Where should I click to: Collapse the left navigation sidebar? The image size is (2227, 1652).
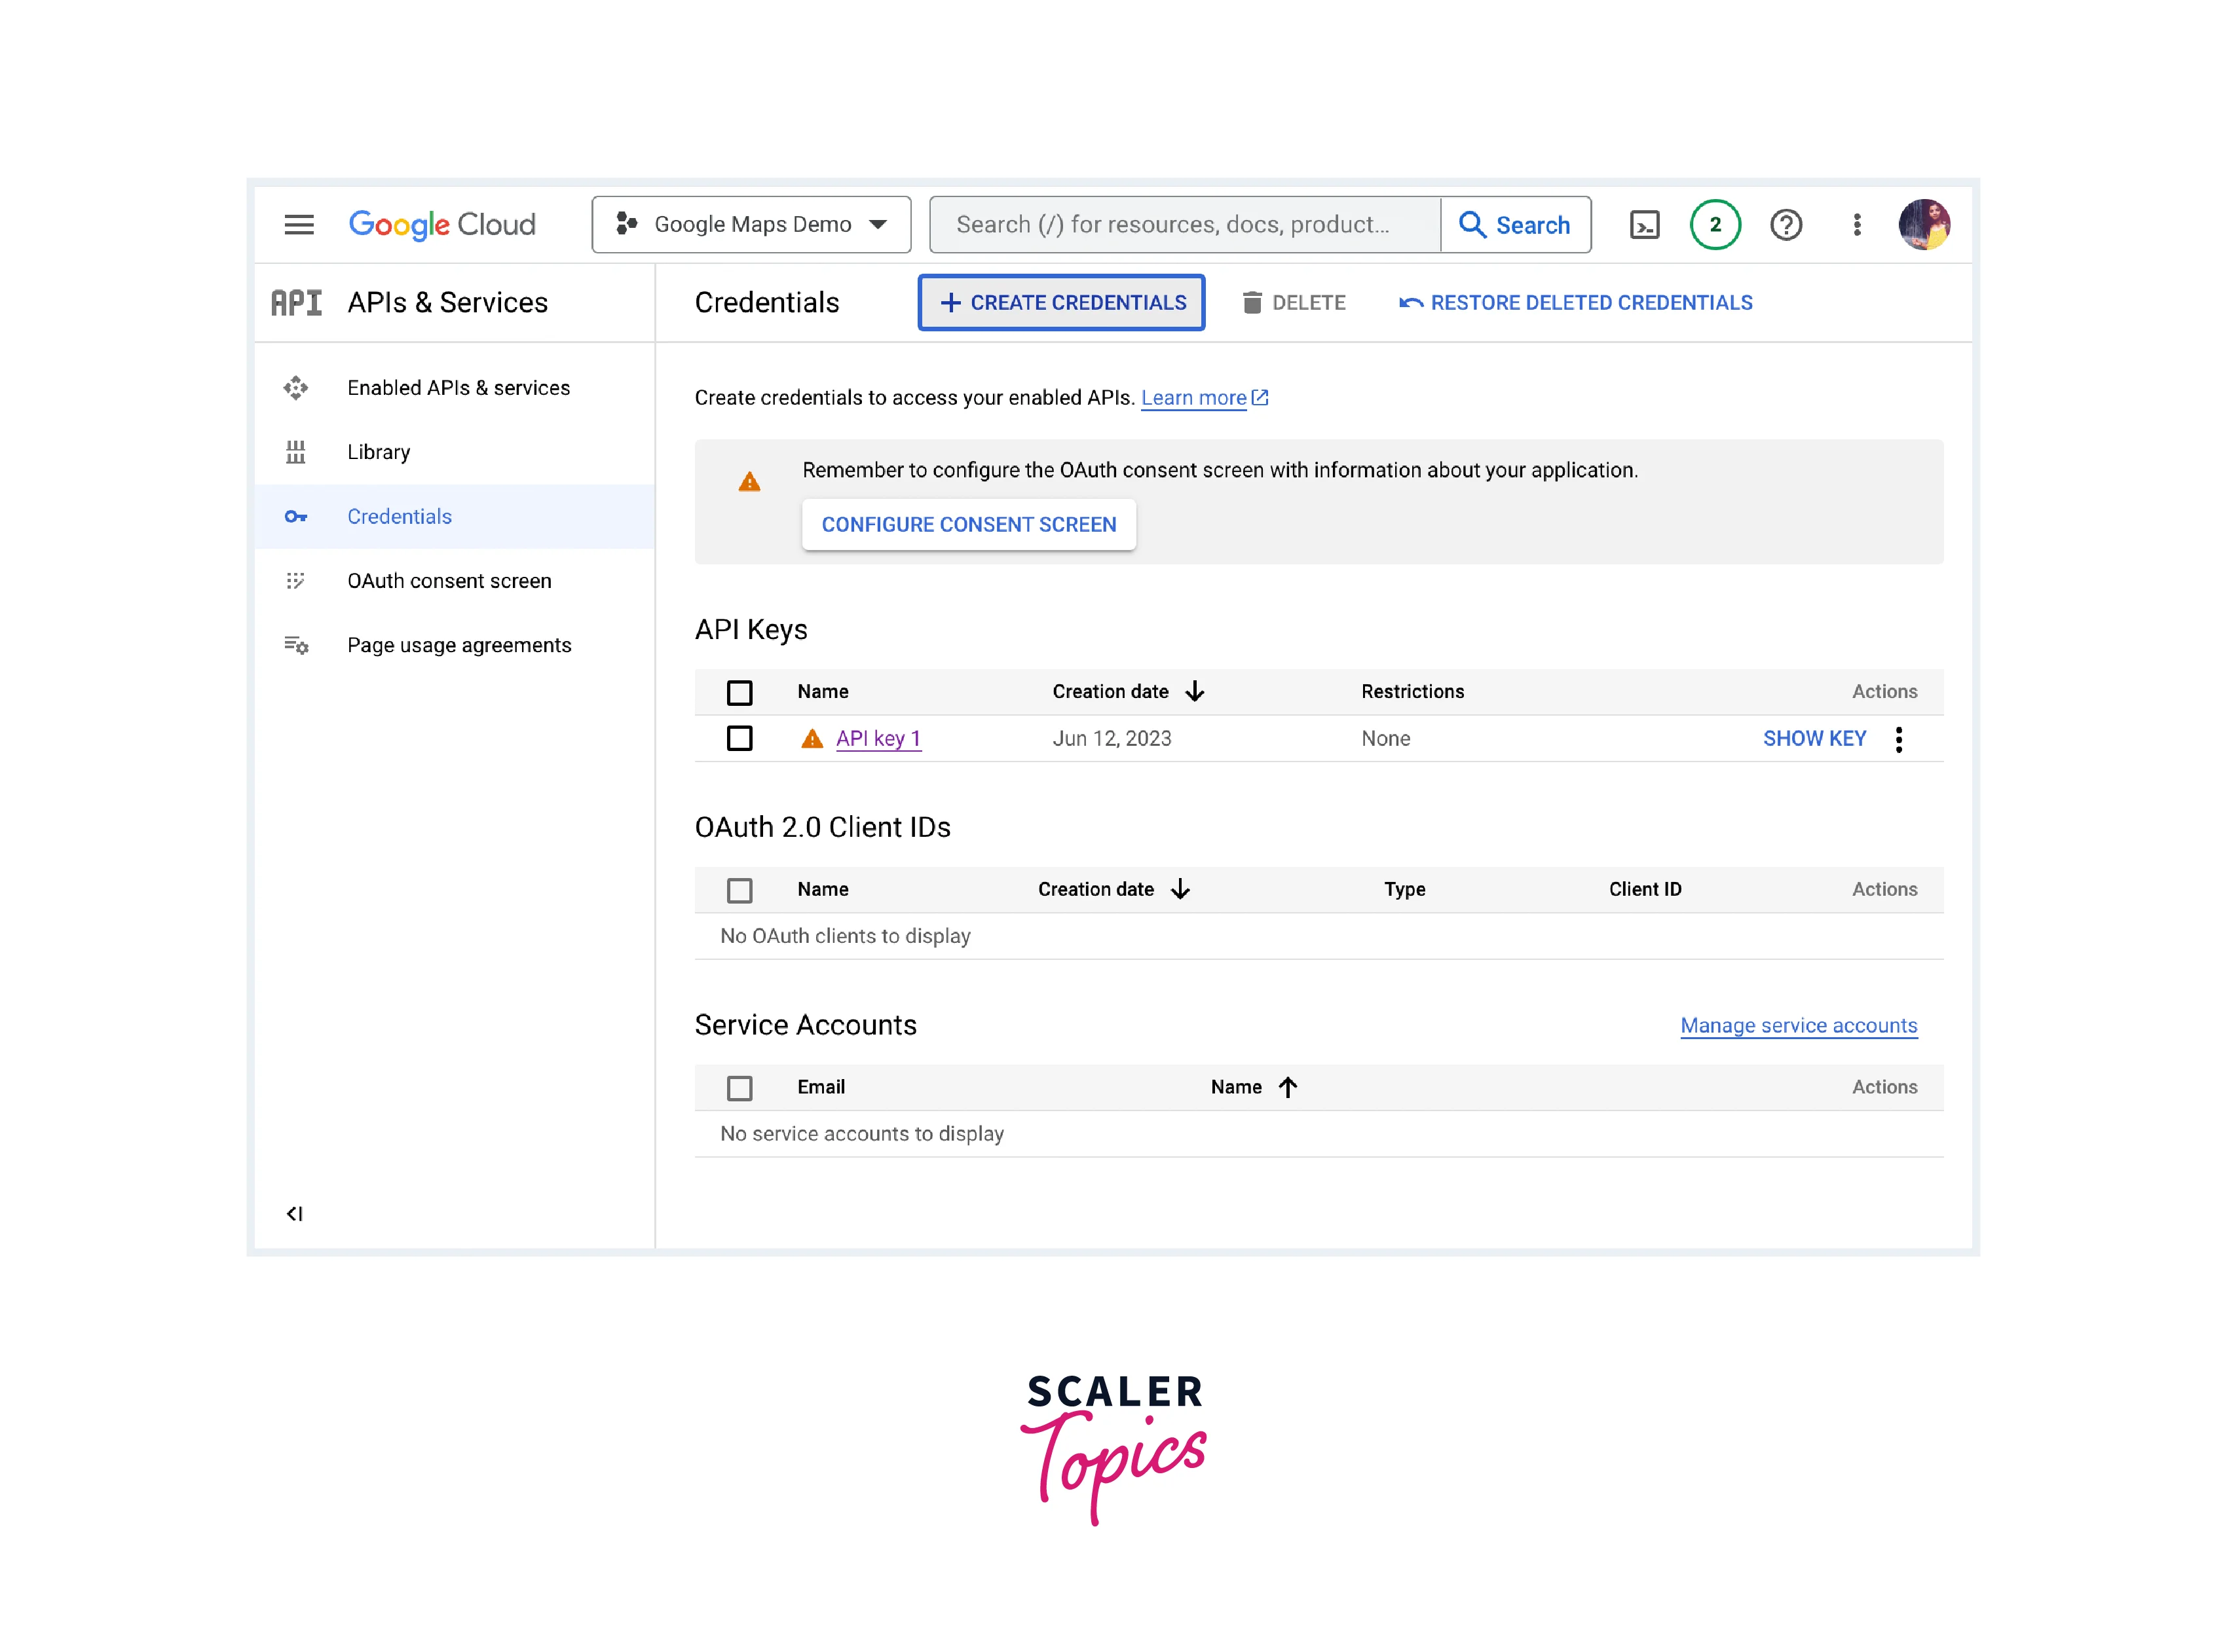(294, 1214)
